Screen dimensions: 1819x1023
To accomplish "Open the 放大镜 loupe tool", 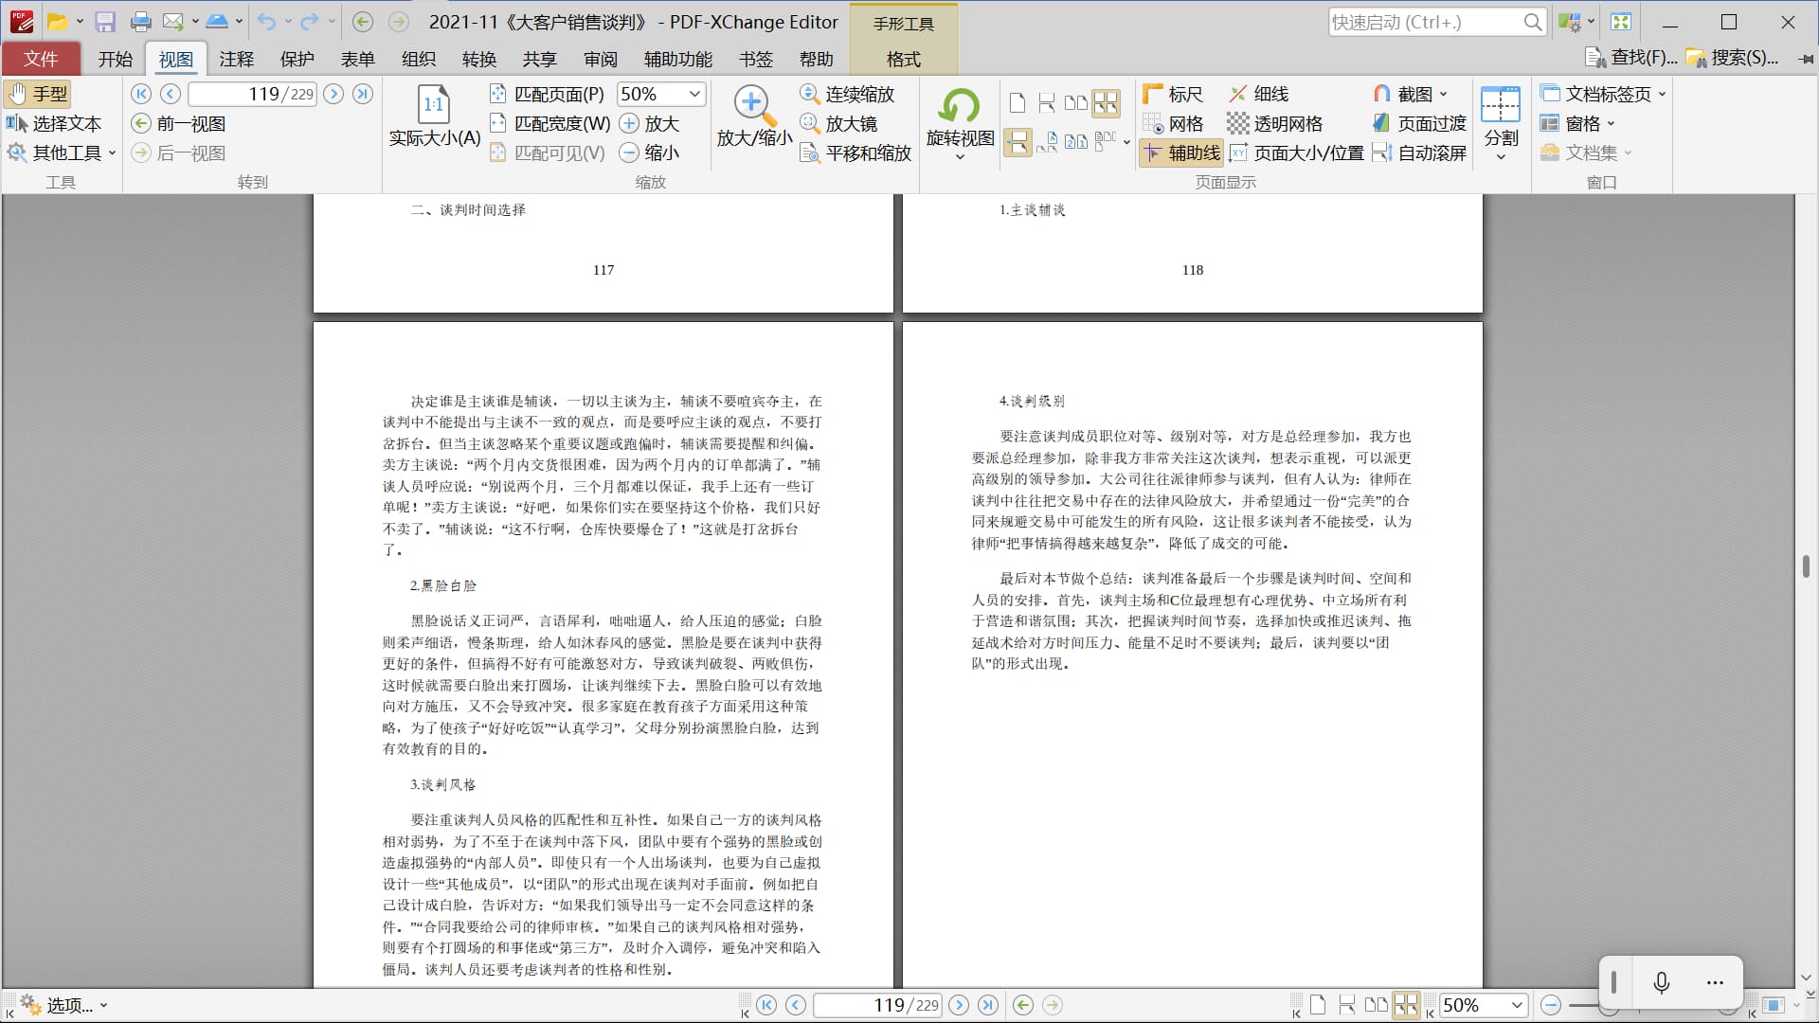I will coord(839,123).
